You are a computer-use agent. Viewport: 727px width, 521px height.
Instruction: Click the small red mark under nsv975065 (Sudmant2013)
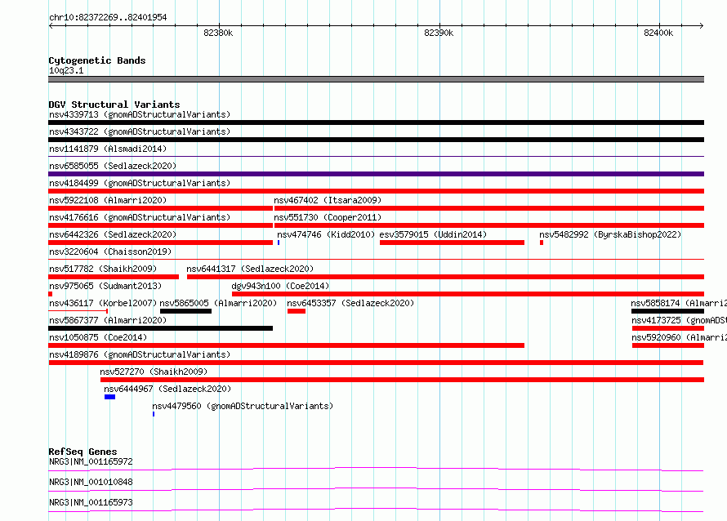51,294
